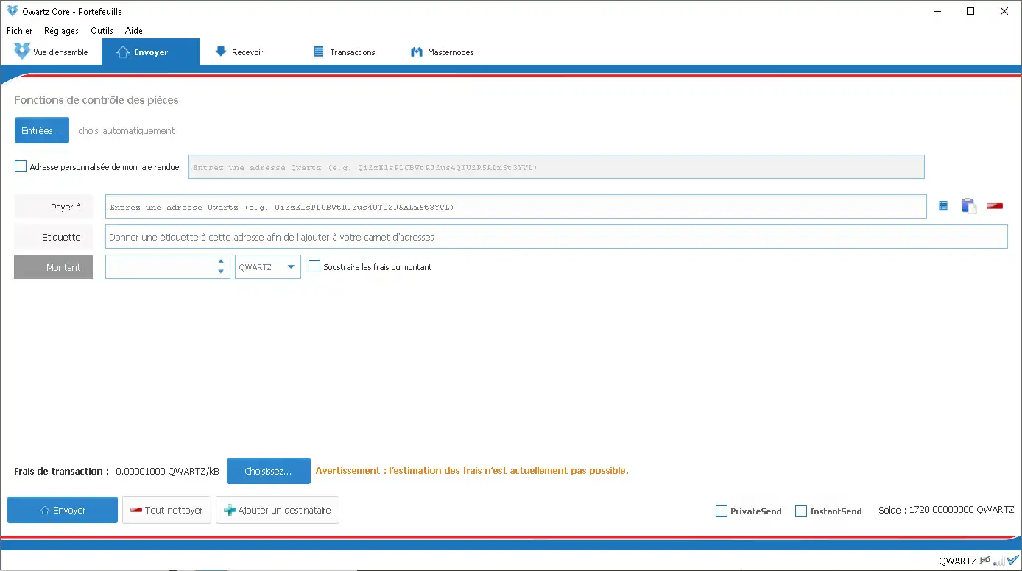Open the Fichier menu

(20, 31)
